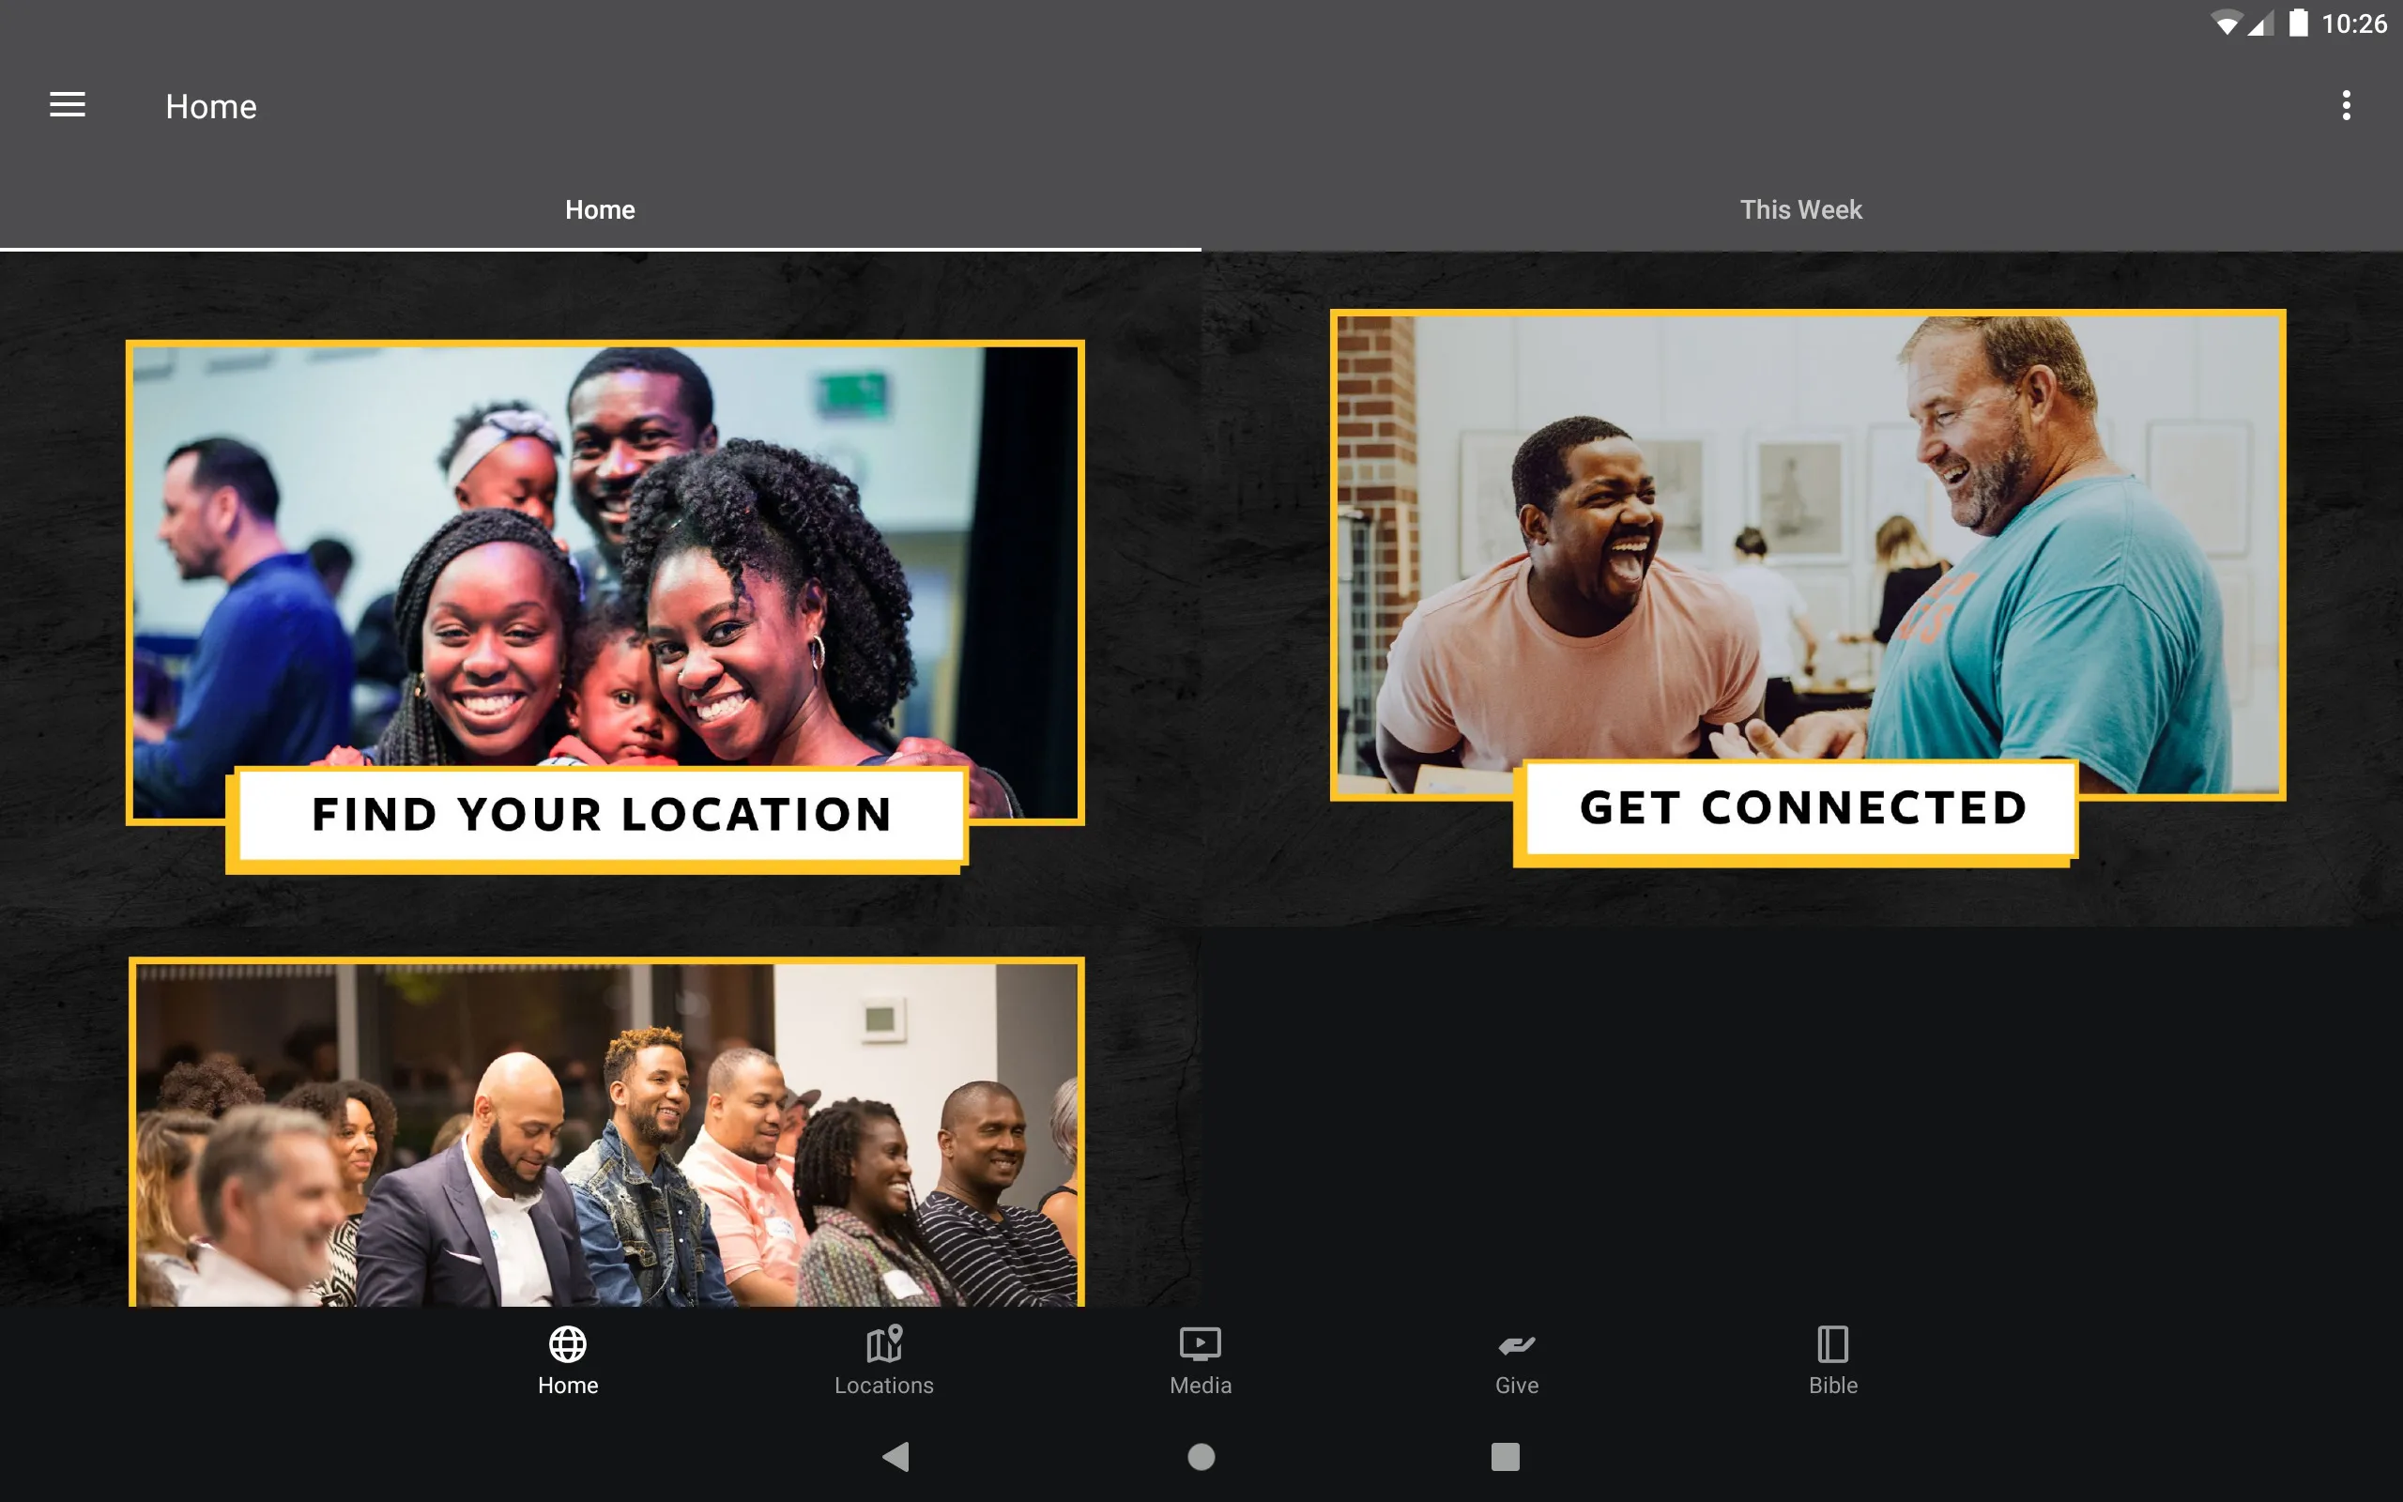Toggle Android home button

1201,1455
